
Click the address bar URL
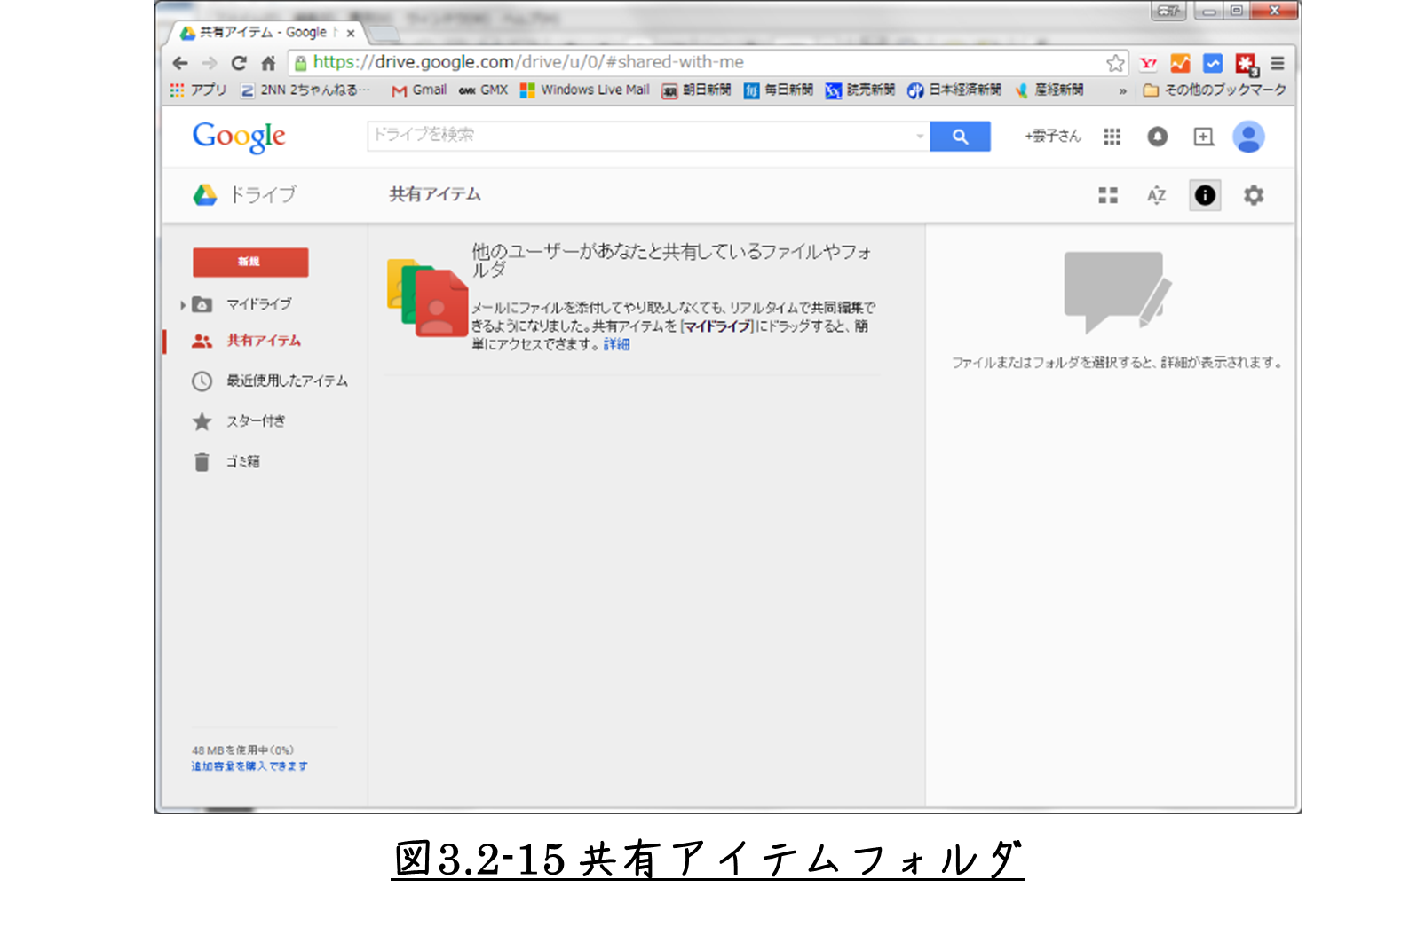coord(528,62)
